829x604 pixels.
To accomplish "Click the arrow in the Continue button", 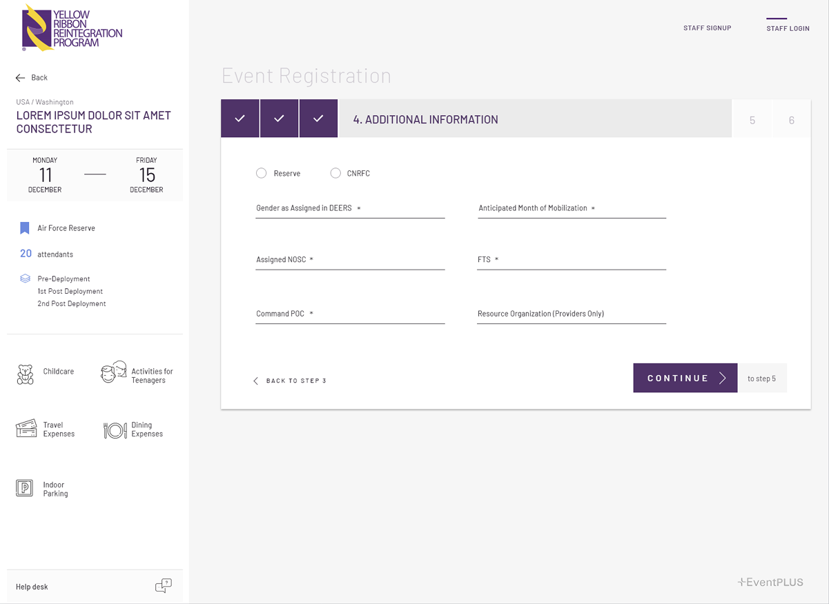I will tap(723, 378).
